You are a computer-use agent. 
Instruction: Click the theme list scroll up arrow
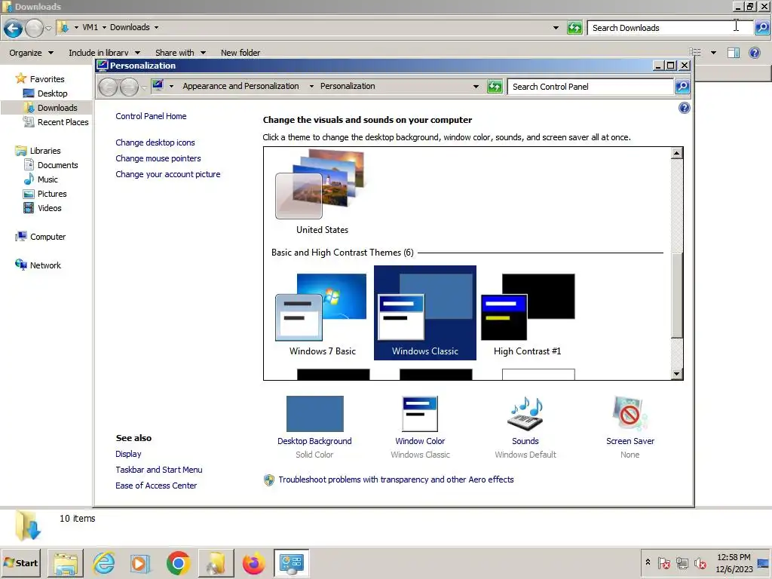(677, 153)
